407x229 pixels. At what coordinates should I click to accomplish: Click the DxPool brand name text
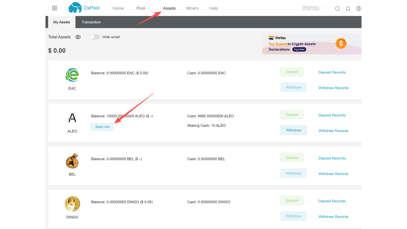[x=92, y=8]
